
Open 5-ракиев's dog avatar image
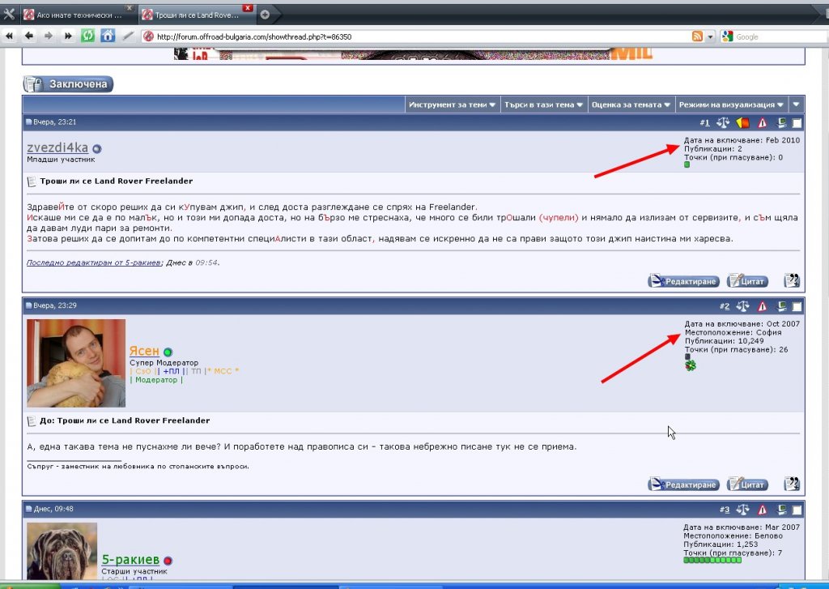tap(62, 551)
